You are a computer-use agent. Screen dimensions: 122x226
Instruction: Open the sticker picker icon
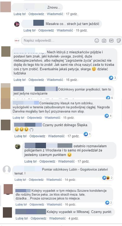click(x=119, y=41)
